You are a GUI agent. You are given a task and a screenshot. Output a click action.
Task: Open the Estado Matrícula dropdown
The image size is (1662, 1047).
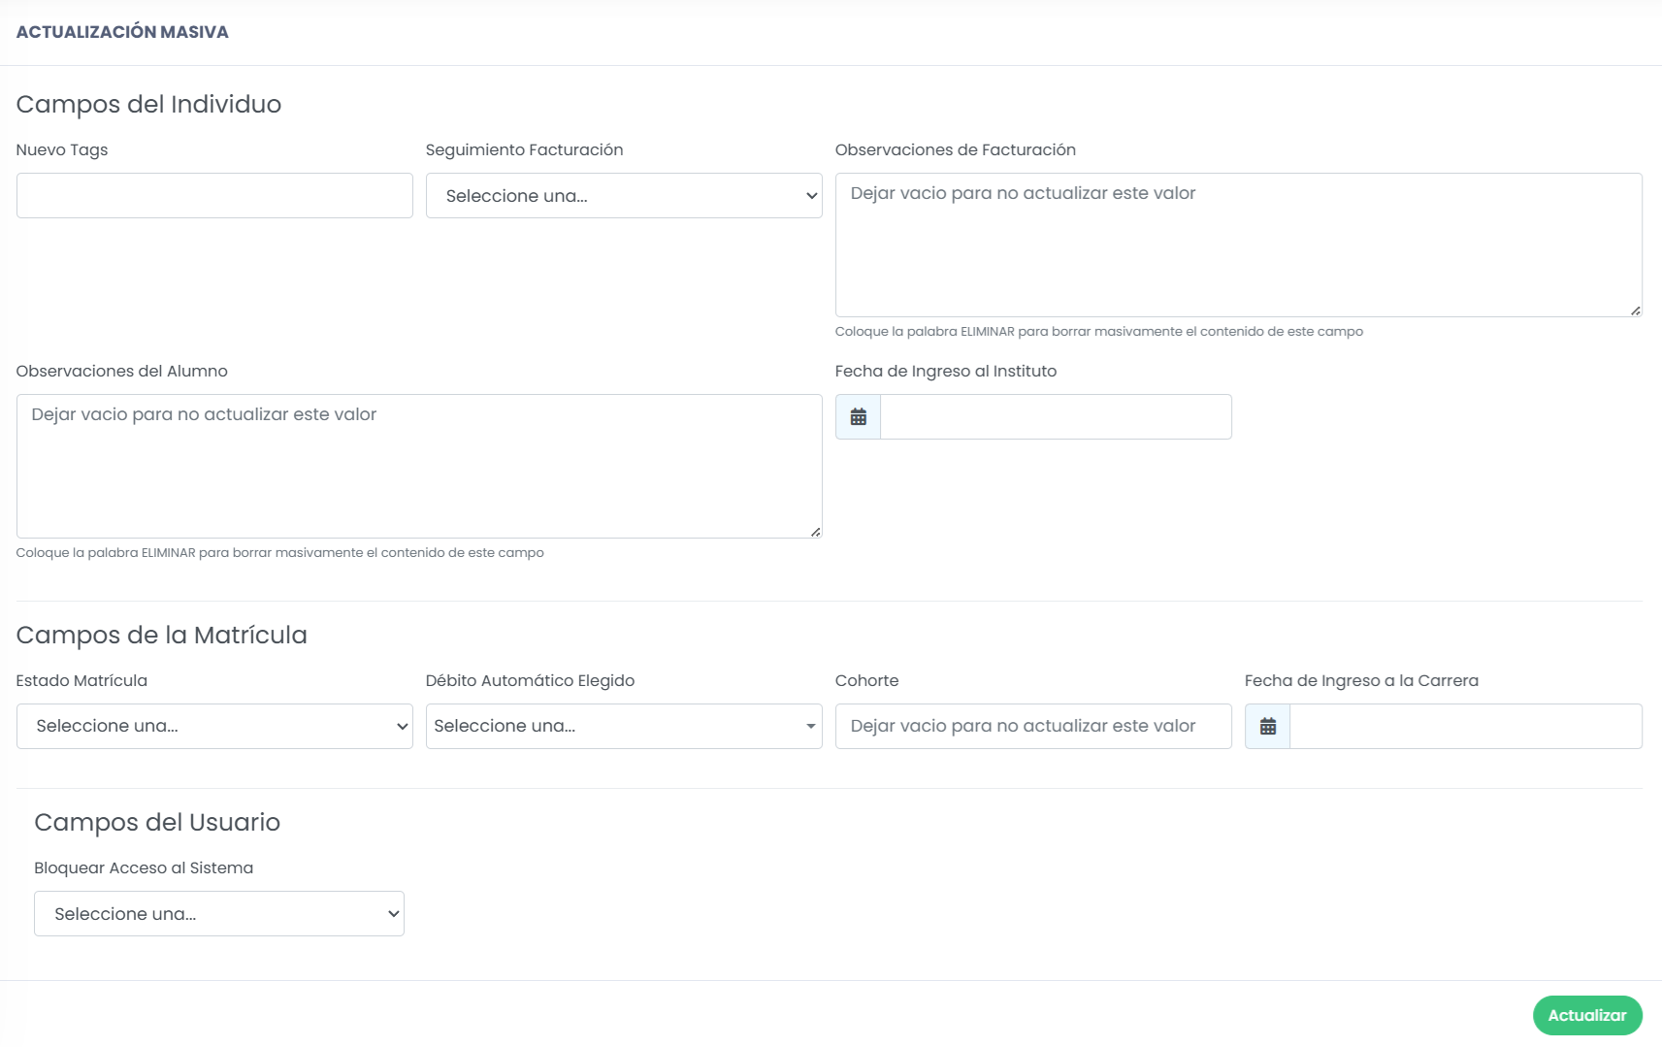click(214, 727)
